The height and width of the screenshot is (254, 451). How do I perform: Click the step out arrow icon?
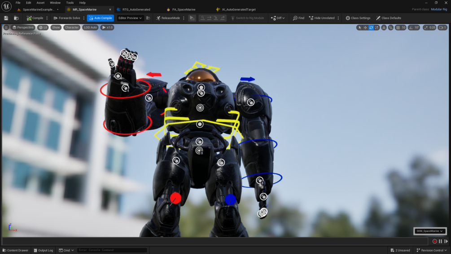223,18
